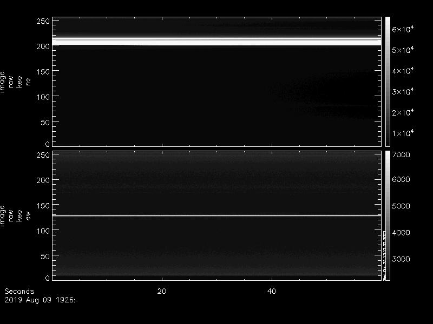Click the '200' tick of ew keogram
The height and width of the screenshot is (324, 433).
point(43,180)
